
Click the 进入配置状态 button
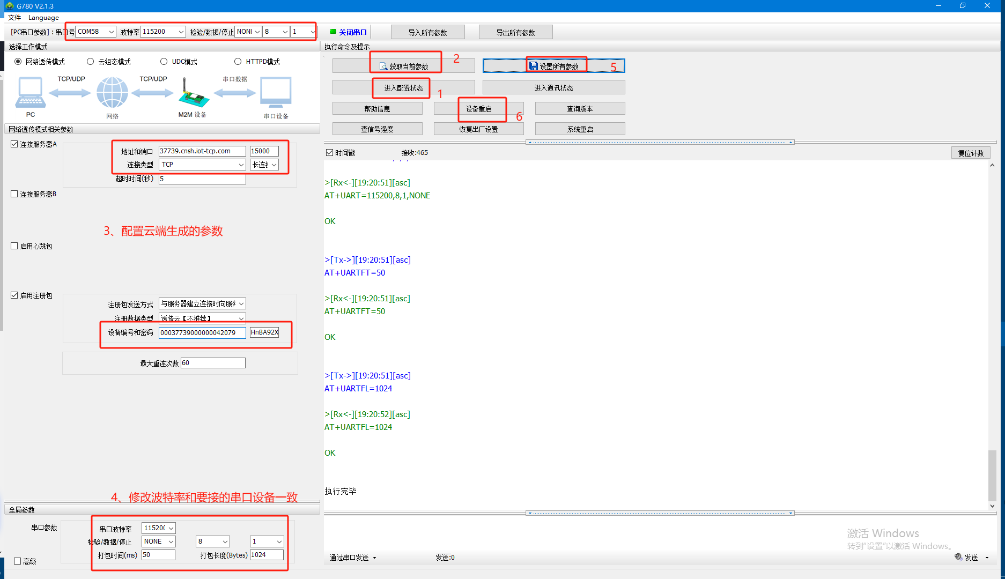point(403,87)
